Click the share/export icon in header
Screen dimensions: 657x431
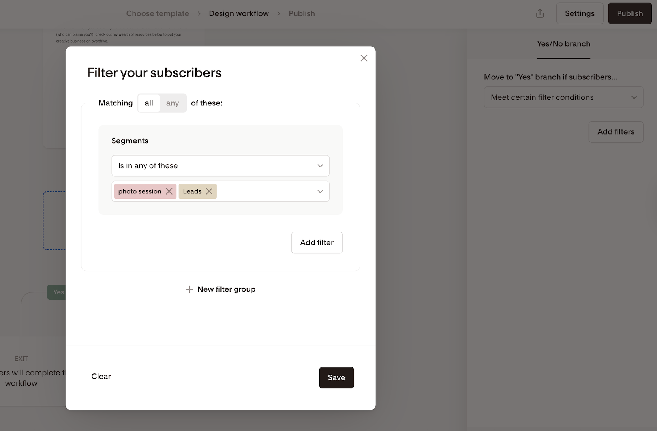[x=540, y=13]
